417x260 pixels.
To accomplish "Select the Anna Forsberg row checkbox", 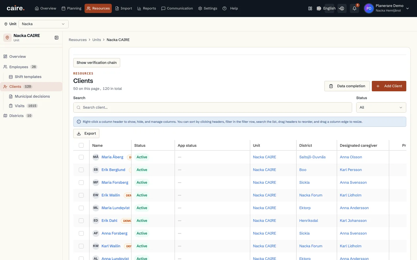I will tap(81, 233).
